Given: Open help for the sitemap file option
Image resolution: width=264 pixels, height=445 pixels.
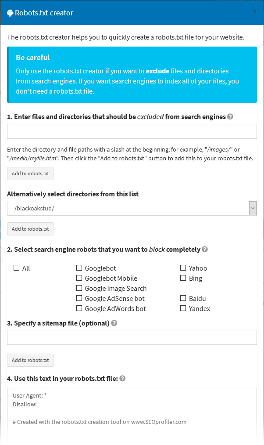Looking at the screenshot, I should click(114, 323).
